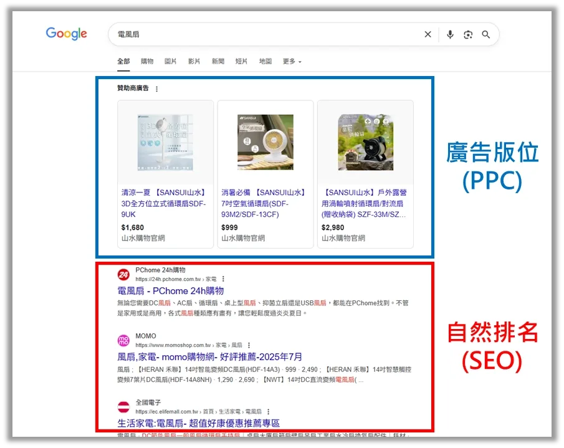The image size is (564, 448).
Task: Open three-dot menu for 全國電子 result
Action: pyautogui.click(x=269, y=412)
